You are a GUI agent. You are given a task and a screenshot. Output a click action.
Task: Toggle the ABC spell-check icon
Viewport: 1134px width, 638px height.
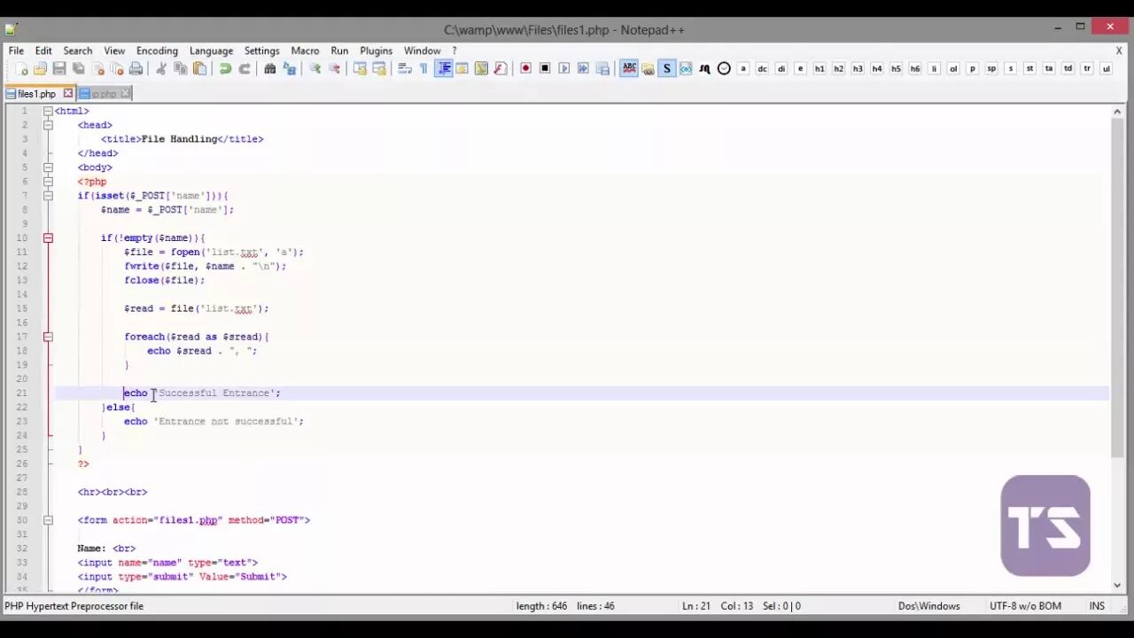point(629,68)
